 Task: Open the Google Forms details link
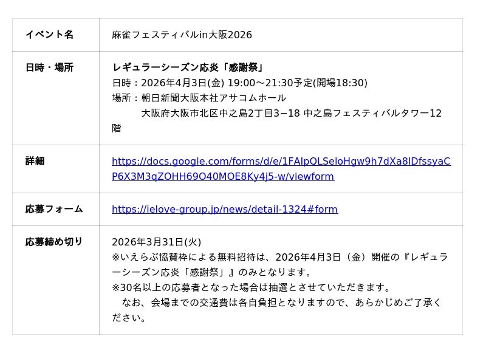point(281,162)
